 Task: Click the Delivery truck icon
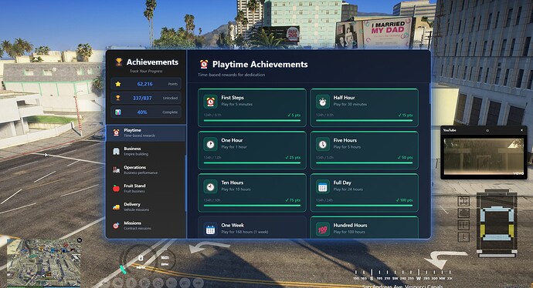click(x=116, y=207)
